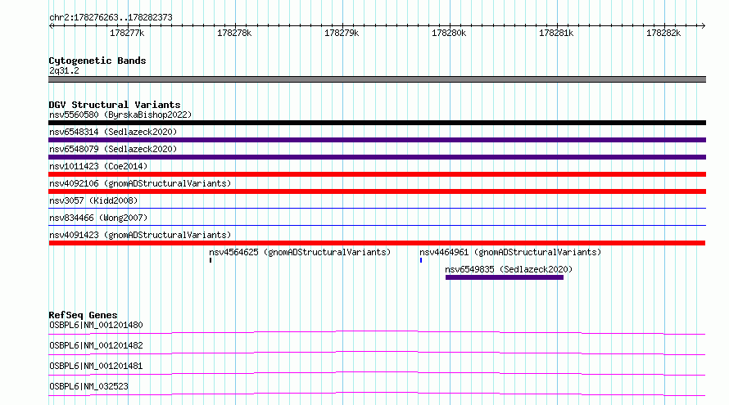
Task: Open nsv6548314 (Sedlazeck2020) variant label
Action: click(113, 132)
